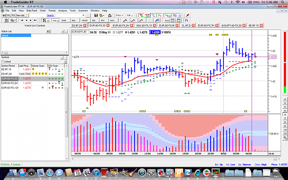
Task: Open the yellow folder dropdown next to save
Action: click(102, 15)
